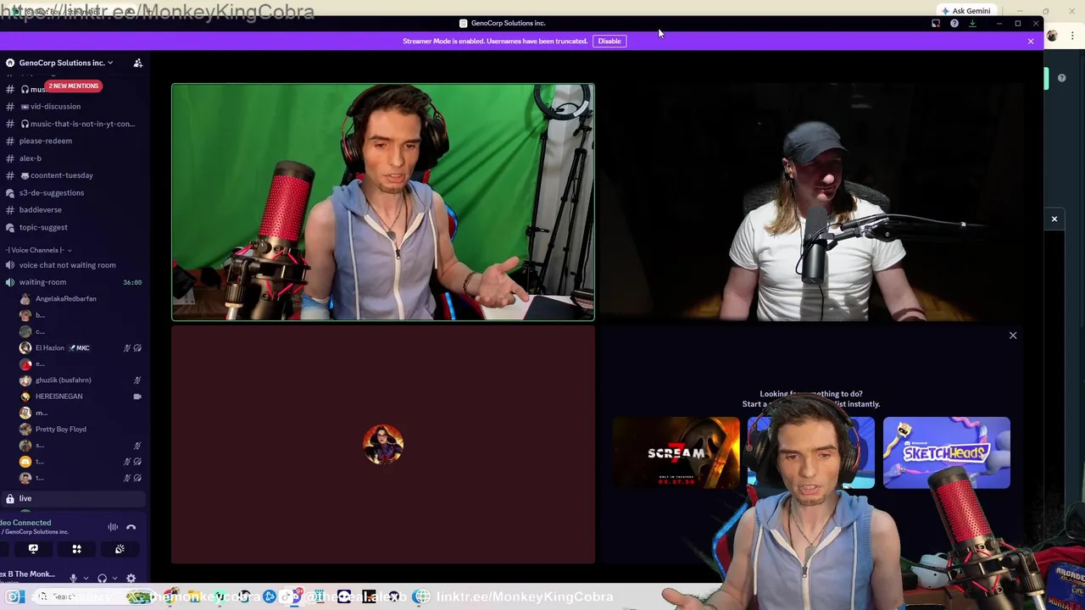Open the alex-b channel

click(74, 158)
